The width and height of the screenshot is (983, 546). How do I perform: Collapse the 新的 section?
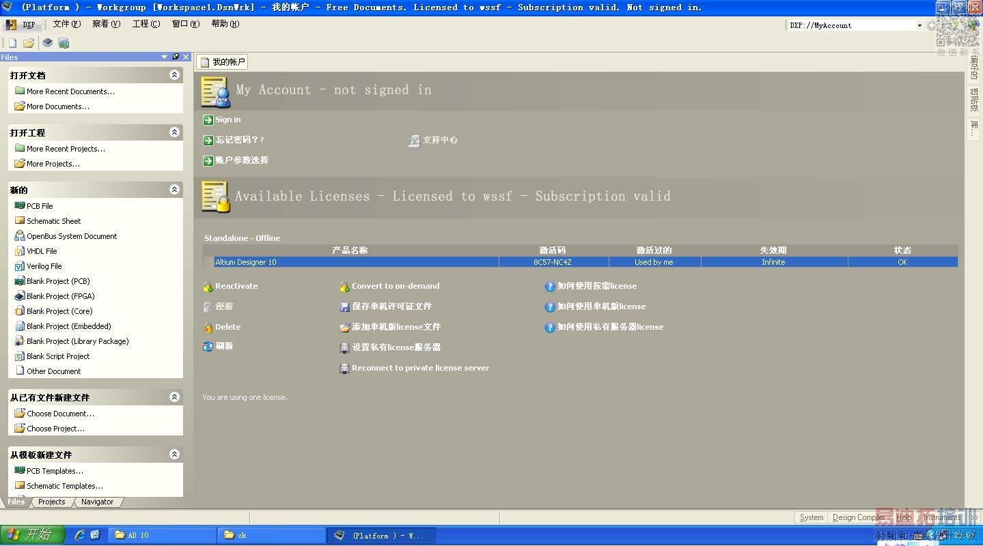(175, 190)
